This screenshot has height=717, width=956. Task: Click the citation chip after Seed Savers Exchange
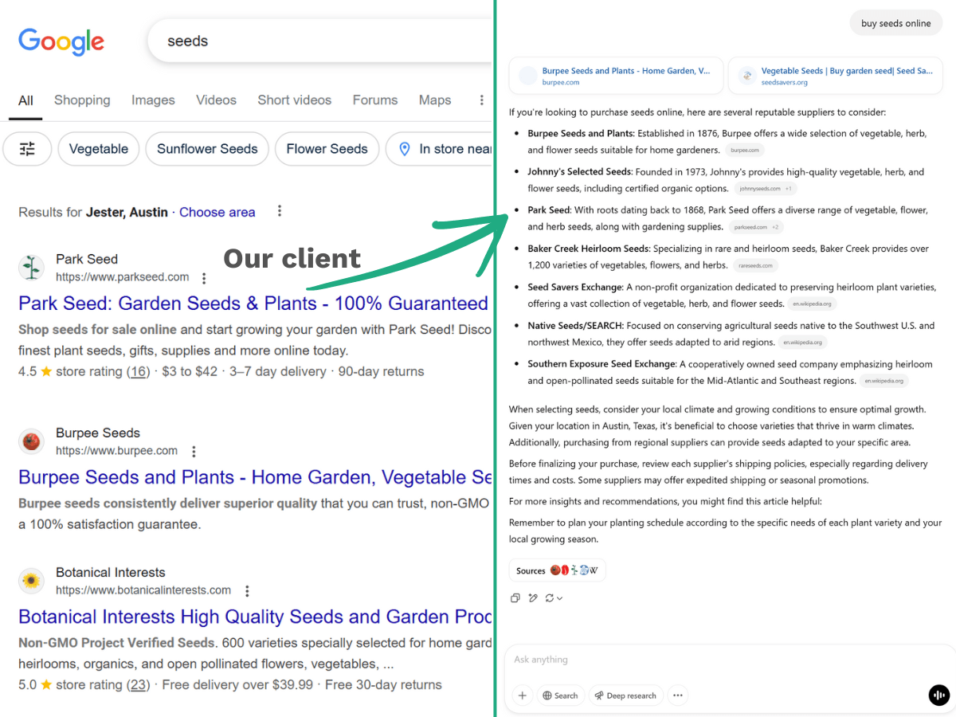(813, 304)
